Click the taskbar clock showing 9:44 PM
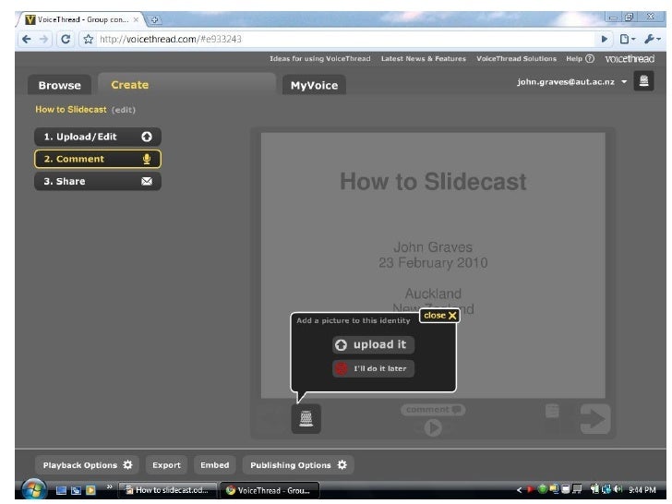This screenshot has height=504, width=672. coord(642,490)
